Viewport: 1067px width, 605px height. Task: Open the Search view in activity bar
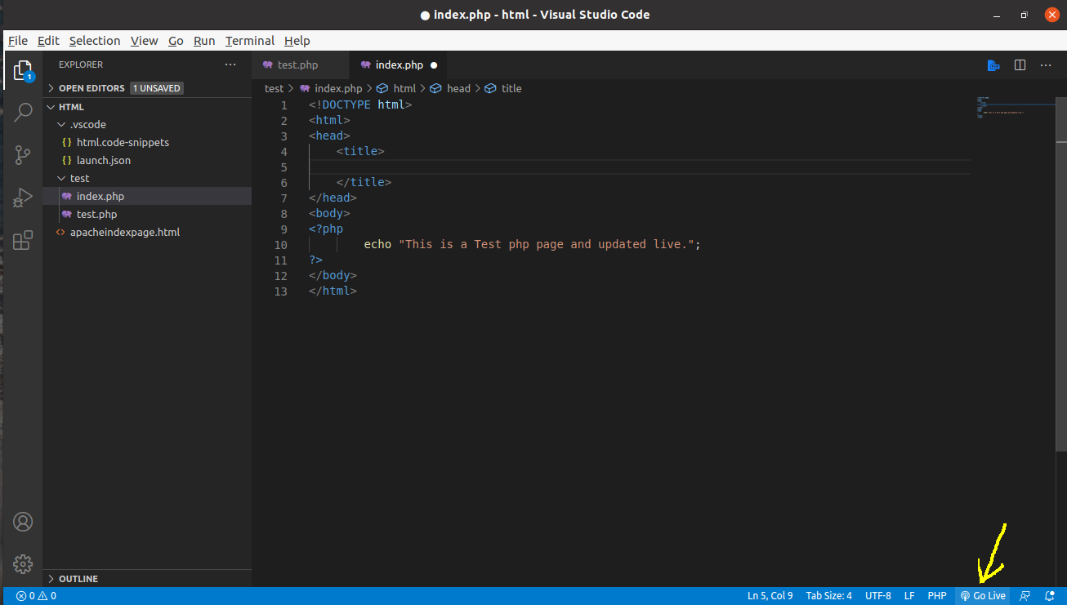tap(23, 113)
